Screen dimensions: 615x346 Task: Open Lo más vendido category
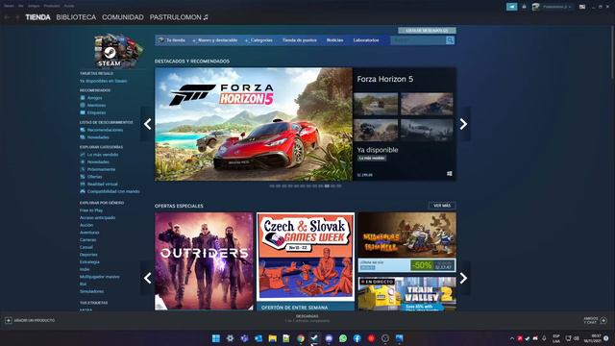click(103, 155)
